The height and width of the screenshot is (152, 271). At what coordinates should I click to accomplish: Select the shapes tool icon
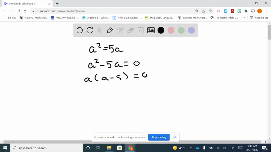pos(120,30)
